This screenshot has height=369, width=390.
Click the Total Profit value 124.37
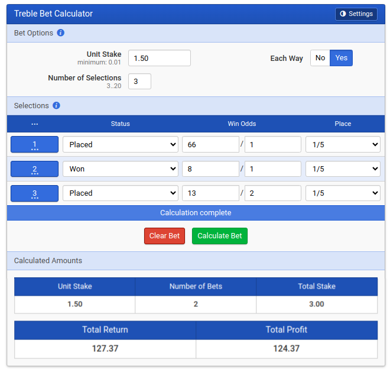tap(286, 348)
